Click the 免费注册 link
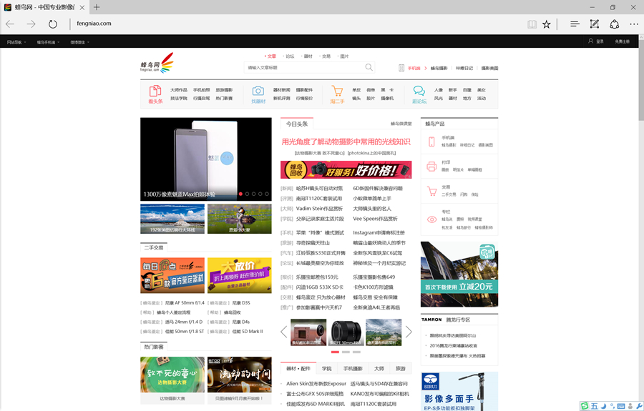The height and width of the screenshot is (411, 644). pyautogui.click(x=622, y=41)
